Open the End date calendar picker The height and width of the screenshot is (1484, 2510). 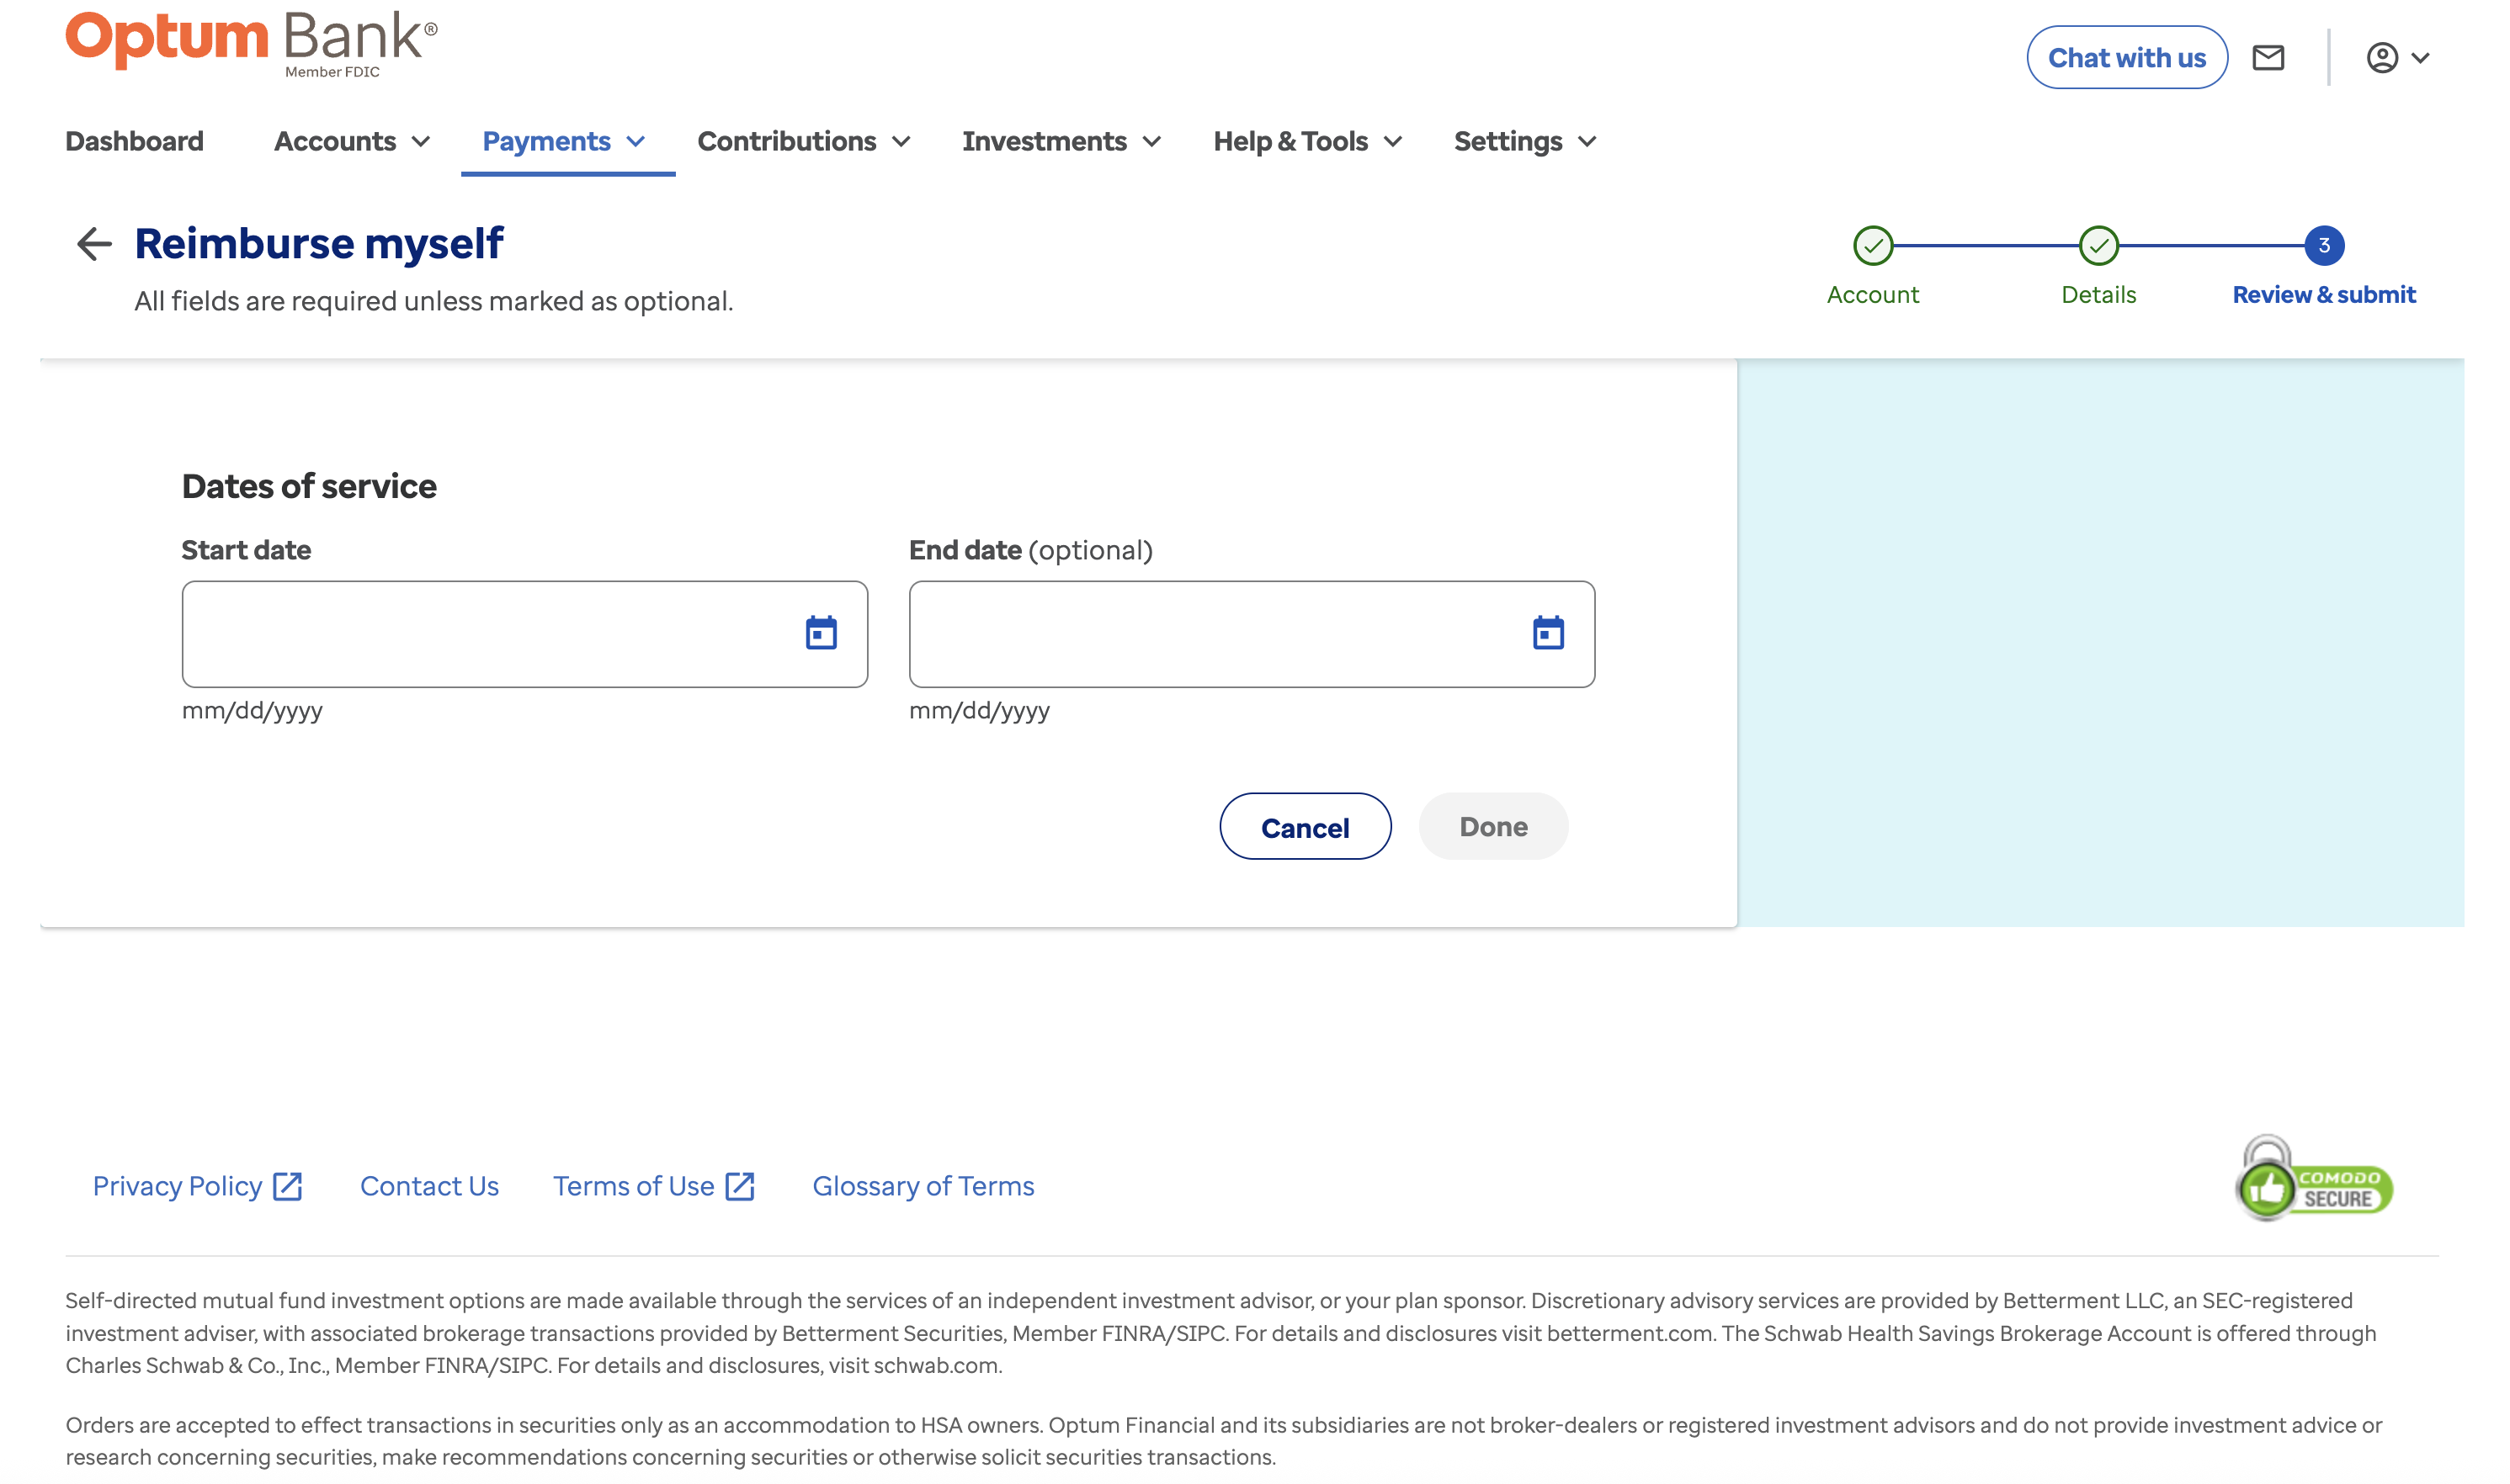point(1548,633)
